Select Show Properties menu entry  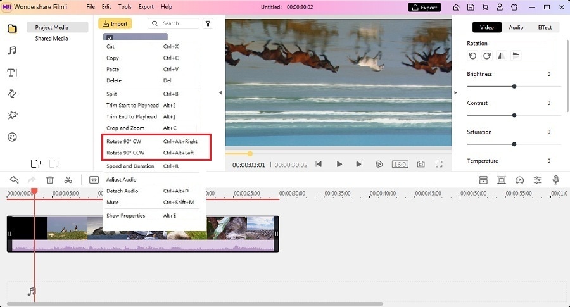(x=151, y=215)
